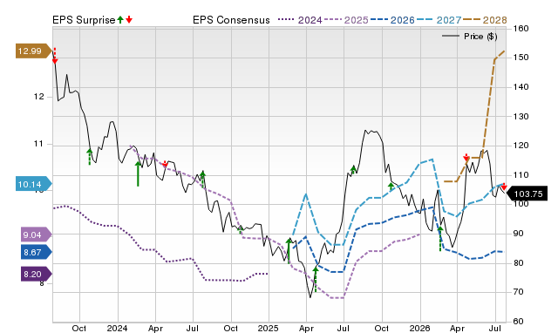
Task: Click the 120 price axis label
Action: click(521, 146)
